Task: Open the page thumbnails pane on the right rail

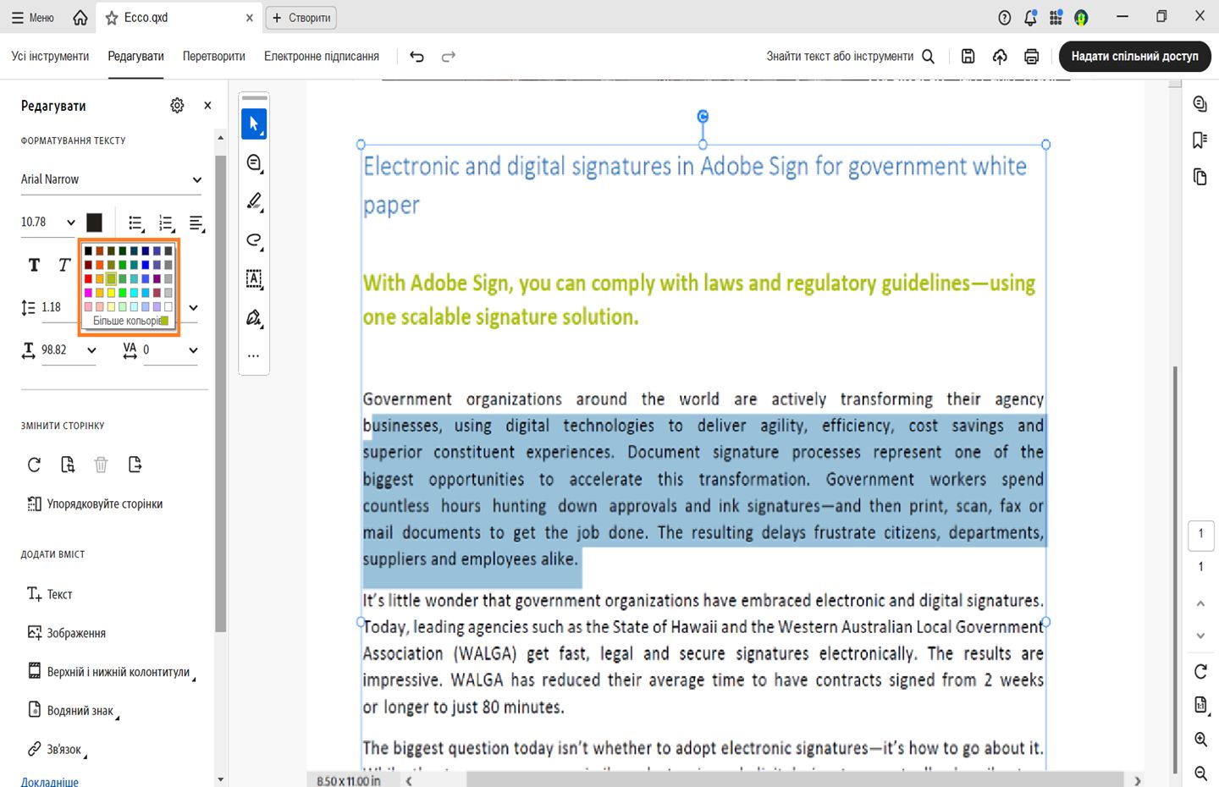Action: pos(1200,177)
